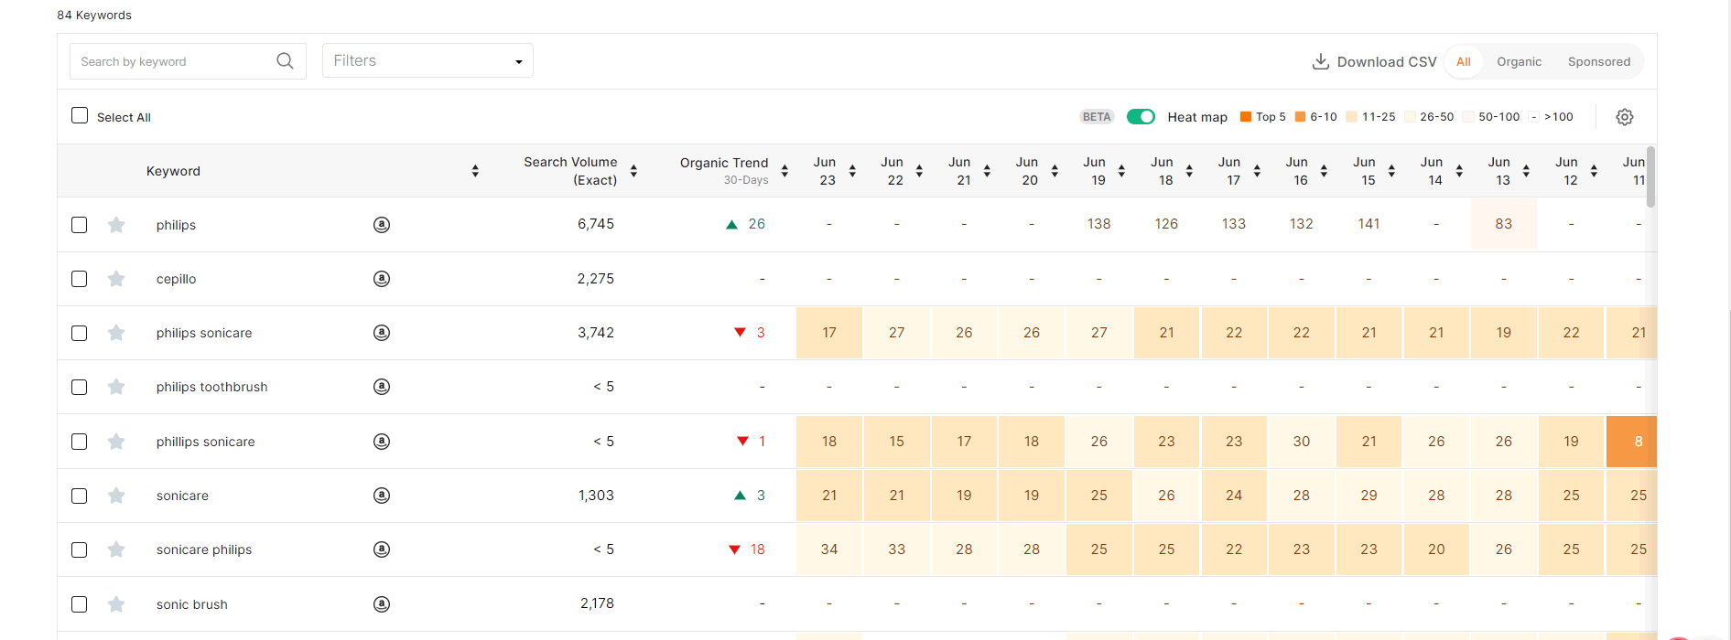Open Amazon icon for sonicare philips row

[x=382, y=549]
